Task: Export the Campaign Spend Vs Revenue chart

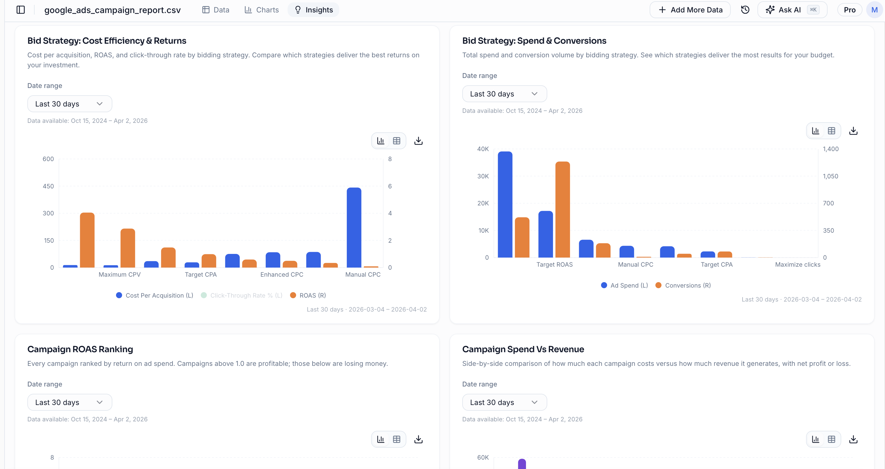Action: pos(853,439)
